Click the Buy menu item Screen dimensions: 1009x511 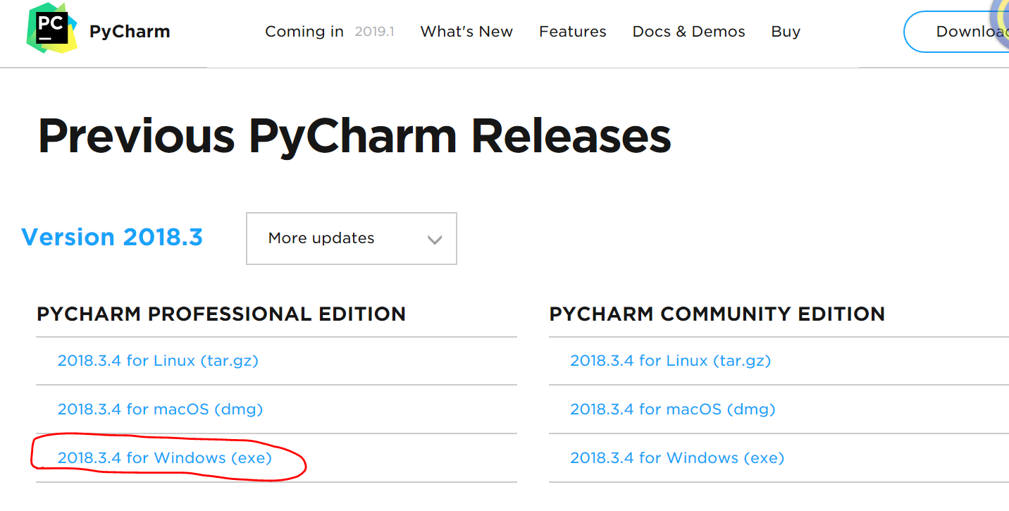[785, 31]
